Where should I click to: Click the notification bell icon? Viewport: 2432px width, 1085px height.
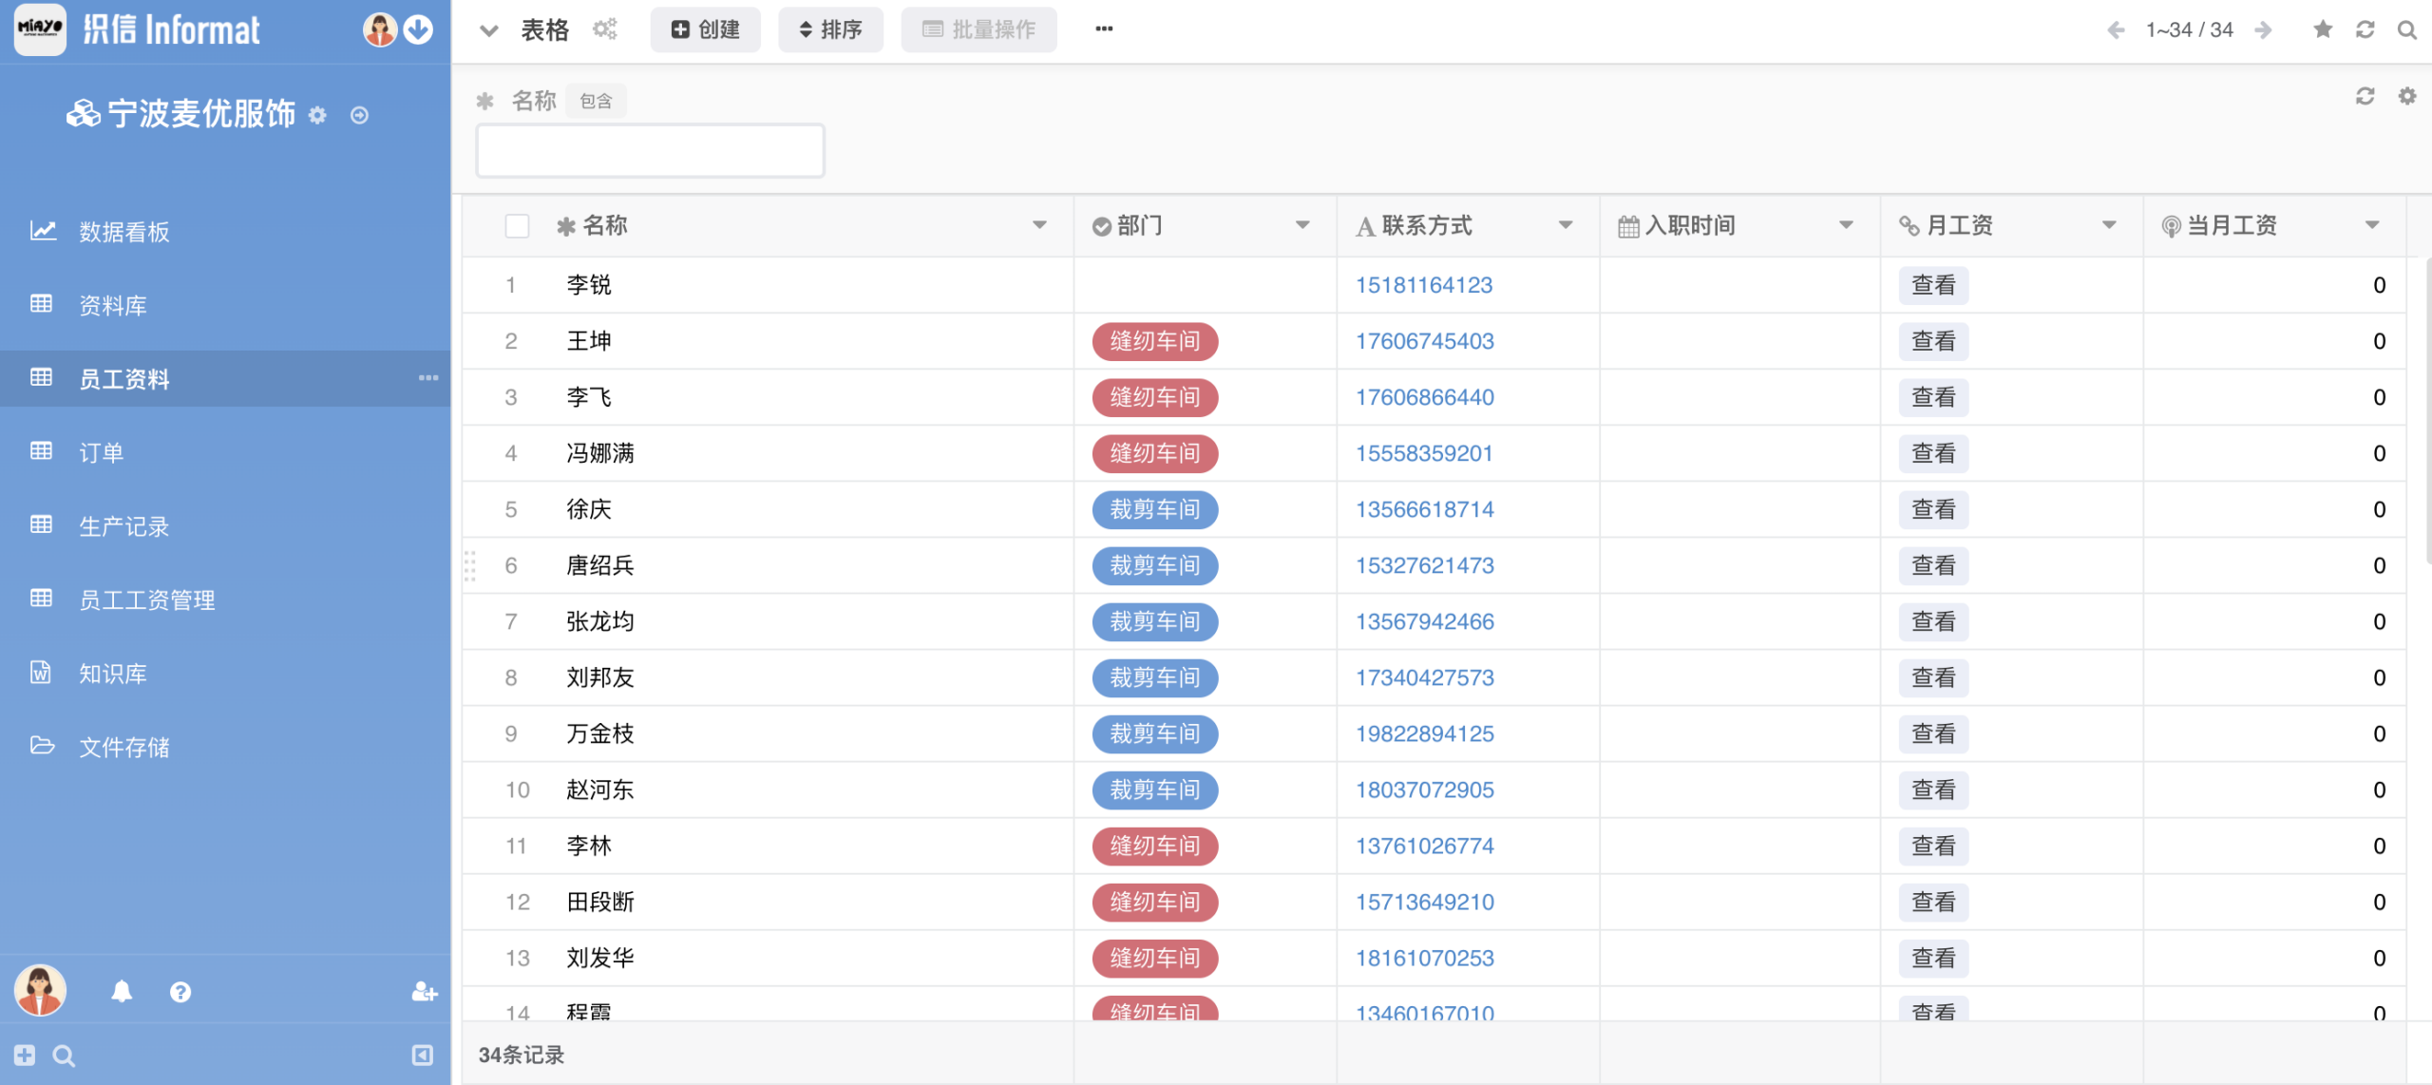click(x=122, y=992)
